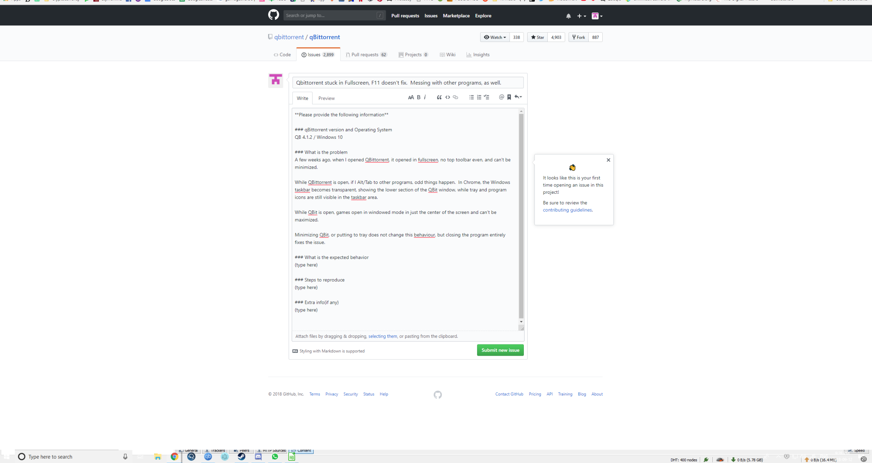Open the Insights tab

(478, 55)
